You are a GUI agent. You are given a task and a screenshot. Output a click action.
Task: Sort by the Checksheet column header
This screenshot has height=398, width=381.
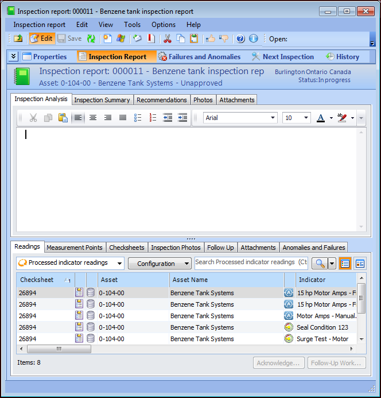pos(45,280)
